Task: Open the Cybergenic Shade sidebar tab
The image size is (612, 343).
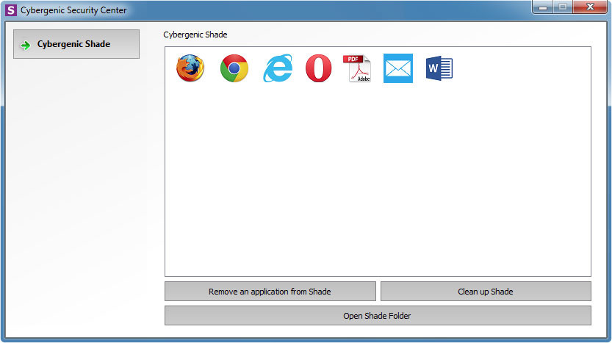Action: pos(76,44)
